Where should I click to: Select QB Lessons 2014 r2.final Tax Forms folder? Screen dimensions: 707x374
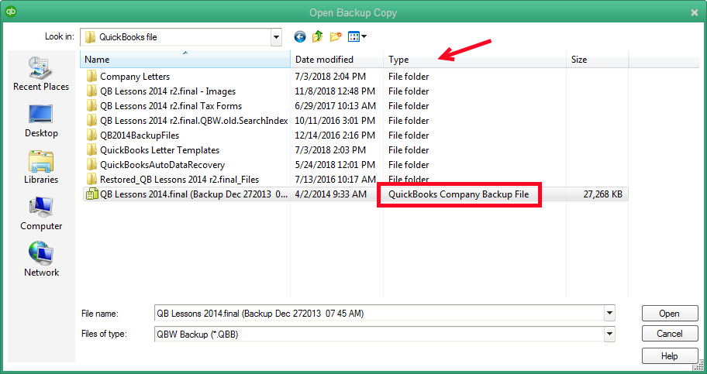pyautogui.click(x=171, y=106)
